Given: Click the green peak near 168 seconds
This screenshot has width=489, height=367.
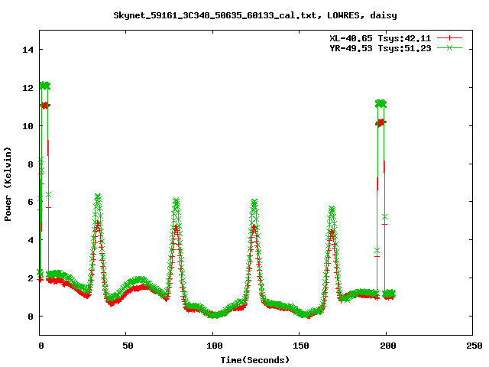Looking at the screenshot, I should click(332, 209).
